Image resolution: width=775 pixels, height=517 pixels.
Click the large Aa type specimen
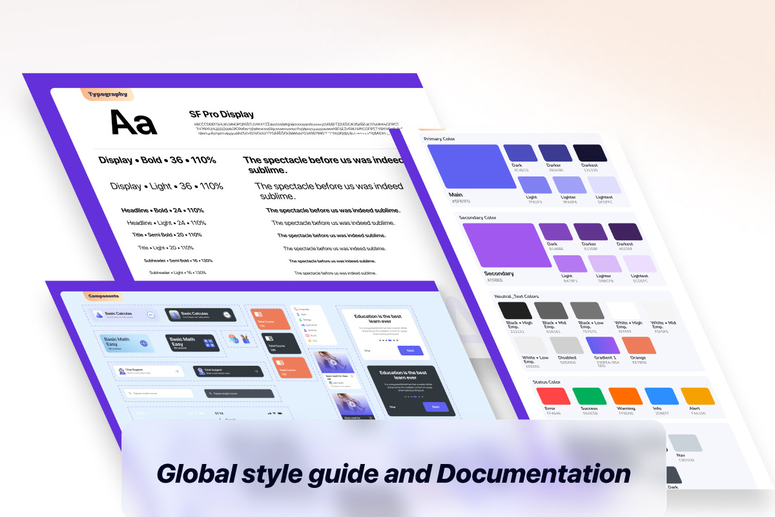tap(134, 123)
